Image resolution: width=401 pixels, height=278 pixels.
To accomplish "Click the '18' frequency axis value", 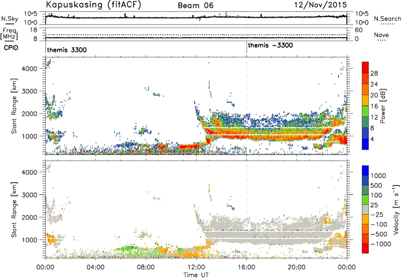I will point(34,30).
